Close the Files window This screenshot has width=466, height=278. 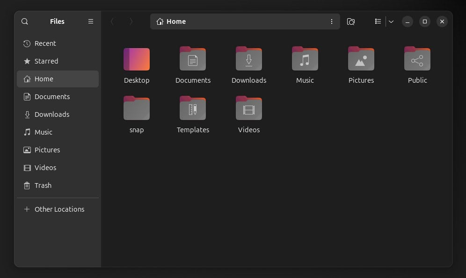click(442, 21)
